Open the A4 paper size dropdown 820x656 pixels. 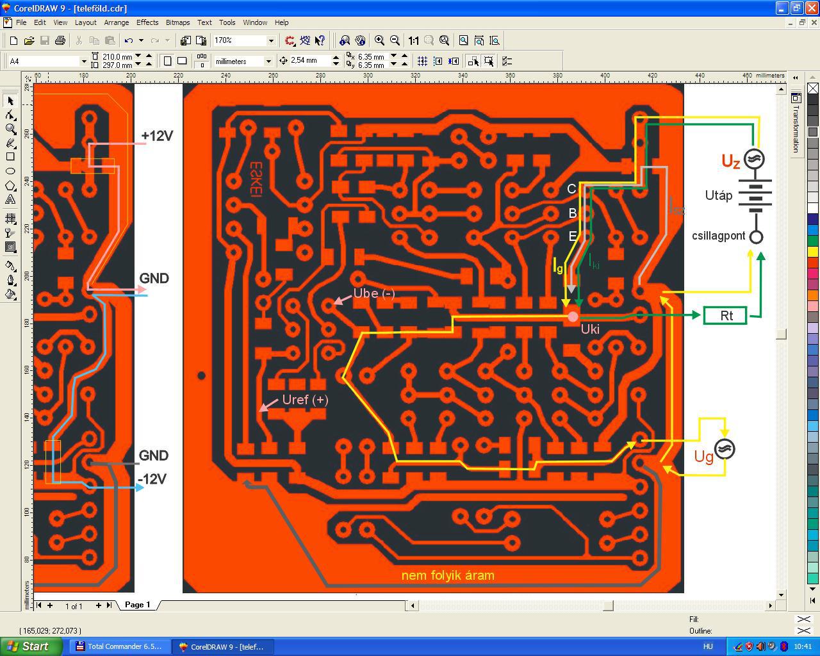[x=83, y=61]
